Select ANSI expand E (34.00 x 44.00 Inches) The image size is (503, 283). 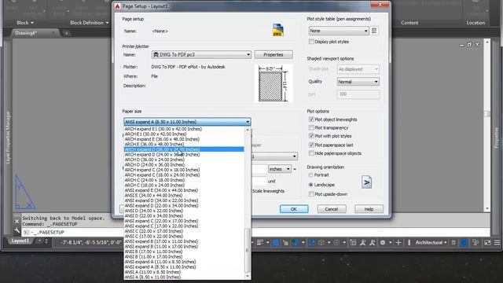pyautogui.click(x=184, y=190)
